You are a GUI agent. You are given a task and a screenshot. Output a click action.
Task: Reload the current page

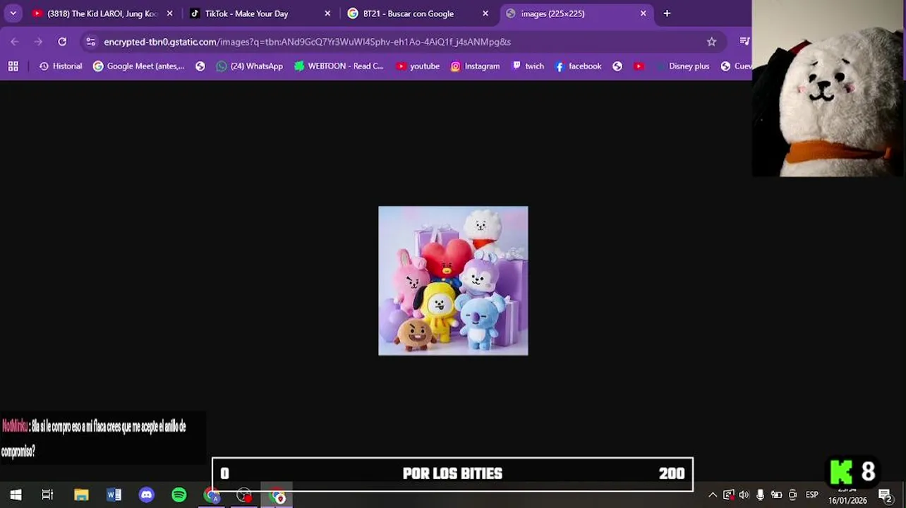click(x=62, y=42)
